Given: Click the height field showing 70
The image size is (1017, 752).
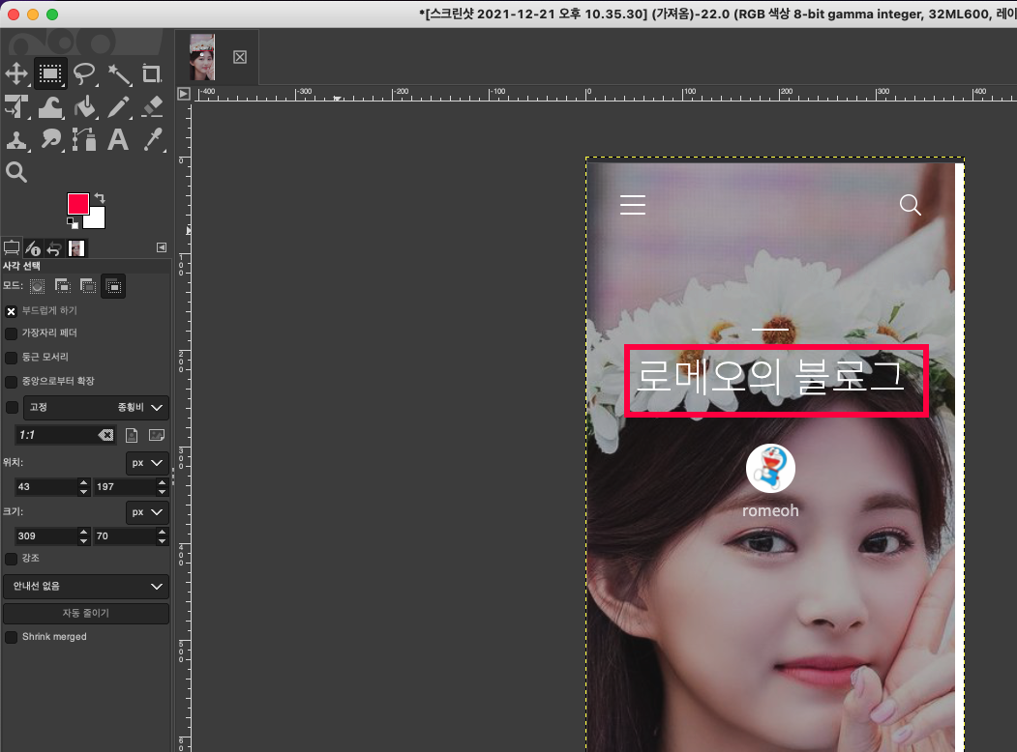Looking at the screenshot, I should (x=126, y=535).
